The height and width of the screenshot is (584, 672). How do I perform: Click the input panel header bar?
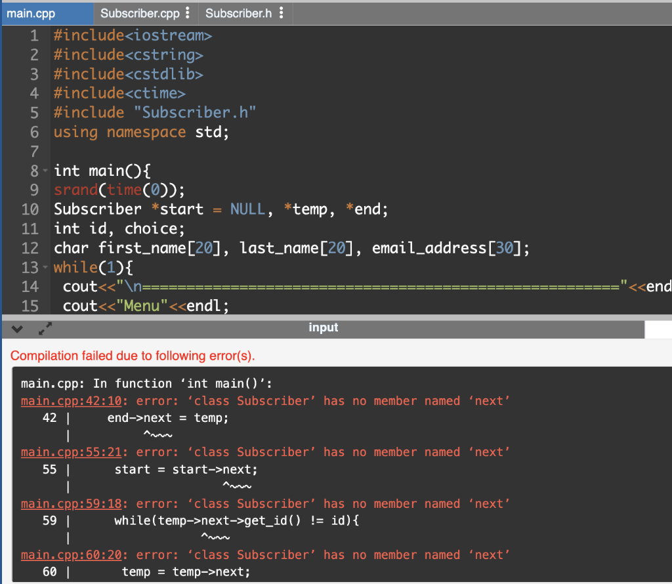click(x=324, y=327)
